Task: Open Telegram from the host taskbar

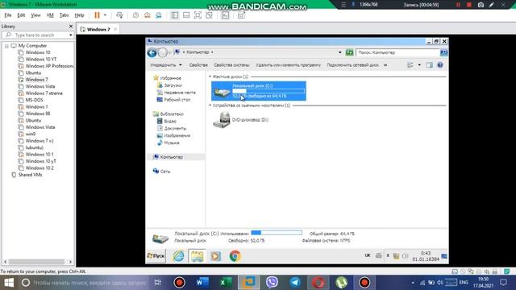Action: 295,283
